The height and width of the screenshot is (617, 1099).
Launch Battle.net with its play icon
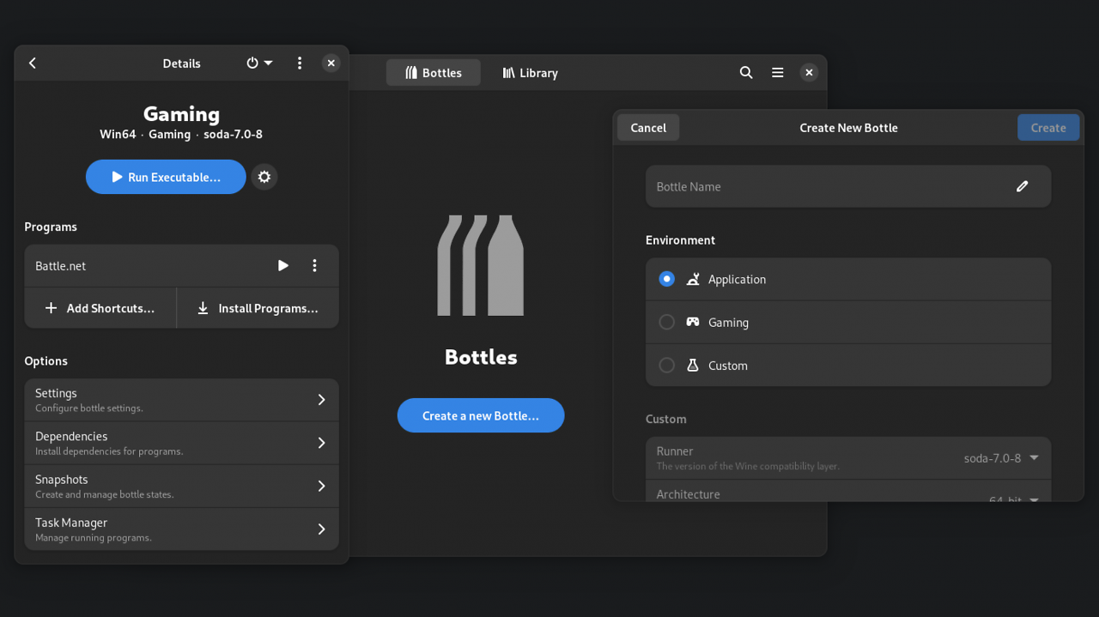click(283, 266)
